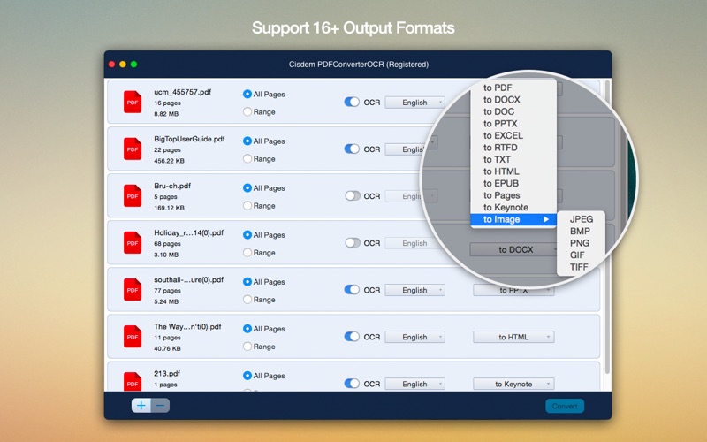The image size is (707, 442).
Task: Turn off OCR for ucm_455757.pdf
Action: pos(352,102)
